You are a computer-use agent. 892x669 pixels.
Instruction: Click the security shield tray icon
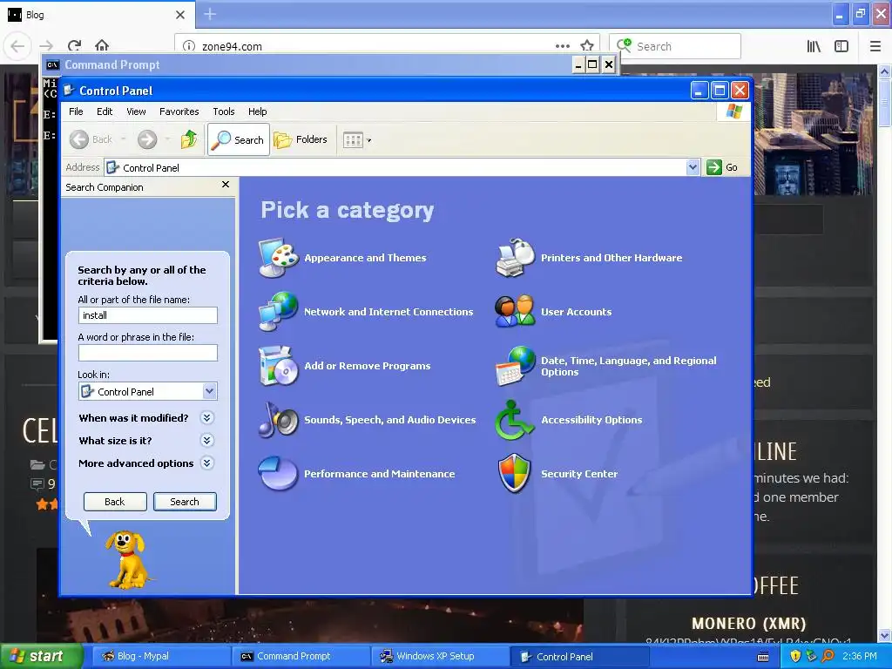(x=795, y=657)
